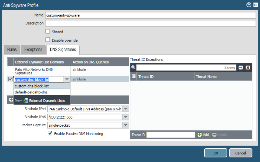Click the Delete minus icon

214,135
